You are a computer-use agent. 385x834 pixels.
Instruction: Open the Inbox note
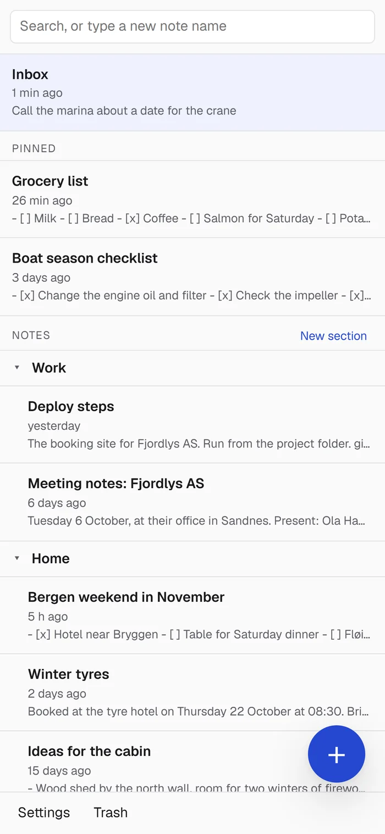(x=193, y=92)
